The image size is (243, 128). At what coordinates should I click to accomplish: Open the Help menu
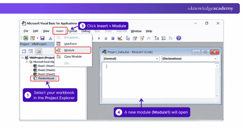tap(149, 31)
